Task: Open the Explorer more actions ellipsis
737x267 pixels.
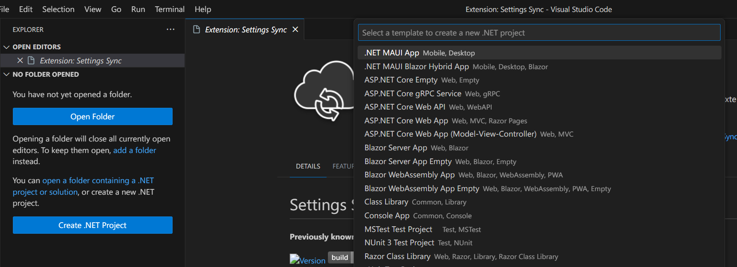Action: [x=170, y=29]
